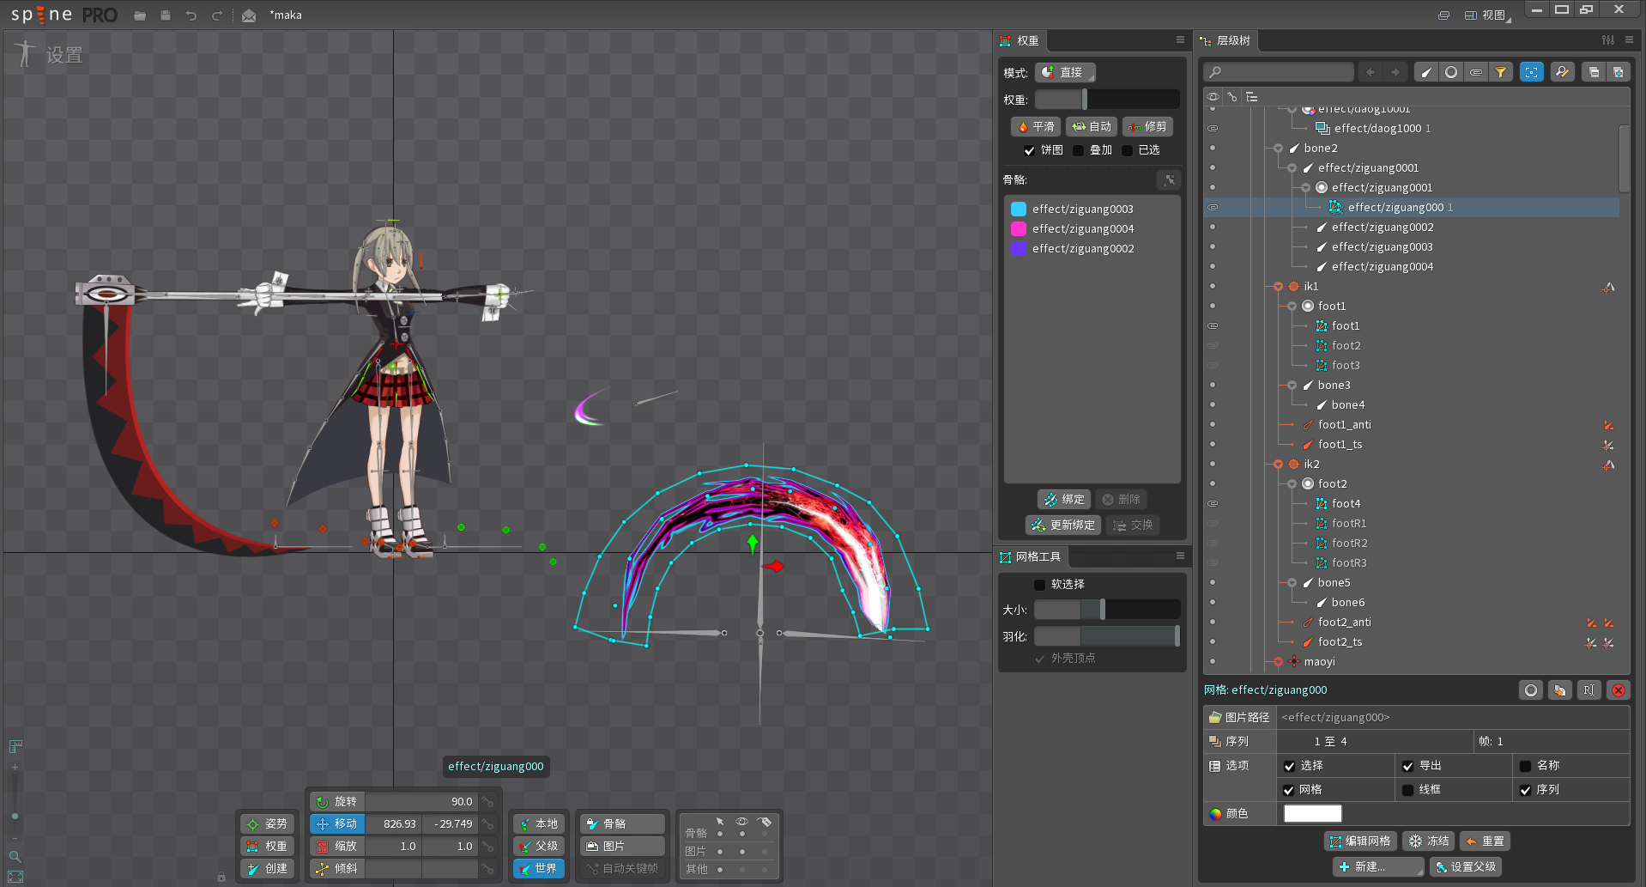Toggle the 选择 option checkbox
This screenshot has height=887, width=1646.
(x=1289, y=766)
